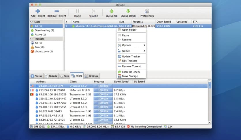Click the peers list scroll down arrow
Image resolution: width=241 pixels, height=140 pixels.
[x=210, y=122]
